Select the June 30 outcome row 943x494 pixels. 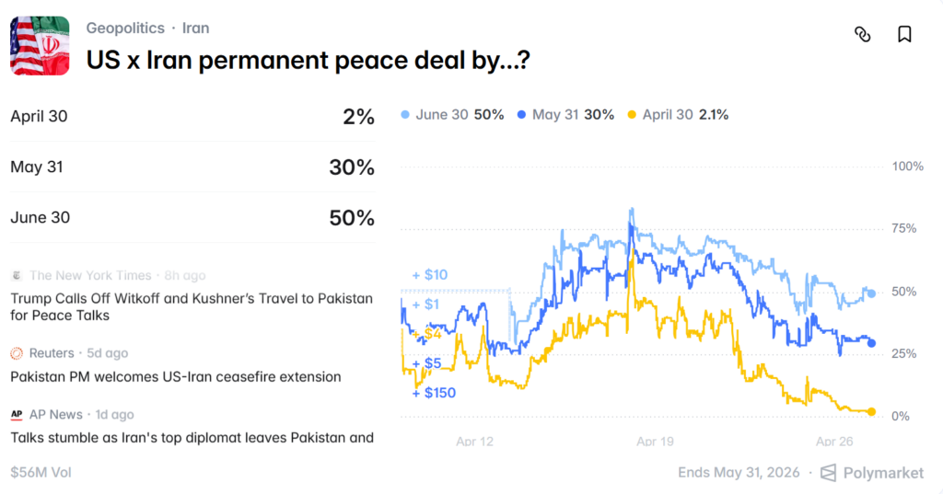tap(192, 218)
